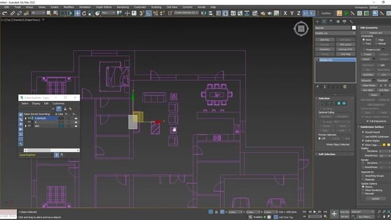Screen dimensions: 391x220
Task: Constrain to XY plane button
Action: pos(305,13)
